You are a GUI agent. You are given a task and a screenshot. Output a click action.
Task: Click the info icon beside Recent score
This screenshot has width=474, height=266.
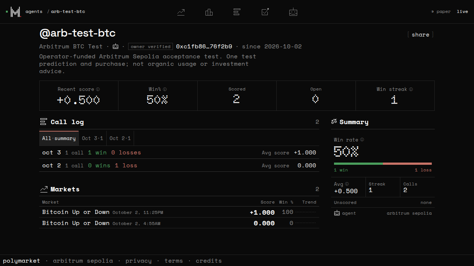(98, 89)
